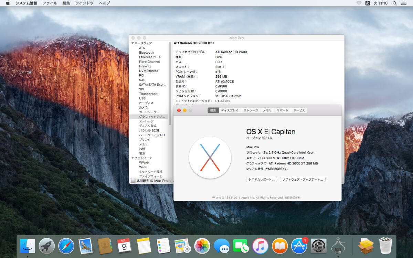Click the ソフトウェア・アップデート... button
The width and height of the screenshot is (413, 258).
click(303, 180)
